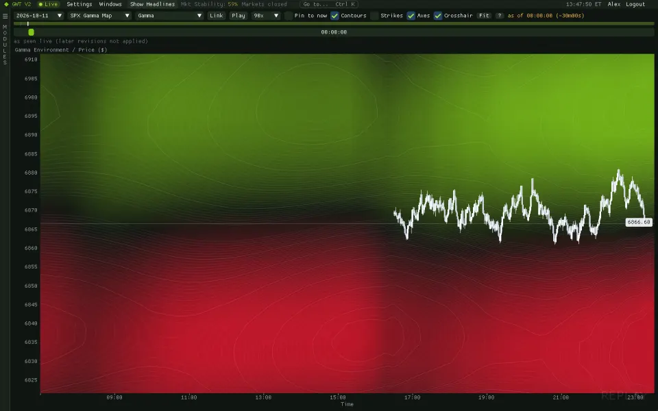Uncheck the Axes checkbox
Image resolution: width=658 pixels, height=411 pixels.
pos(411,16)
